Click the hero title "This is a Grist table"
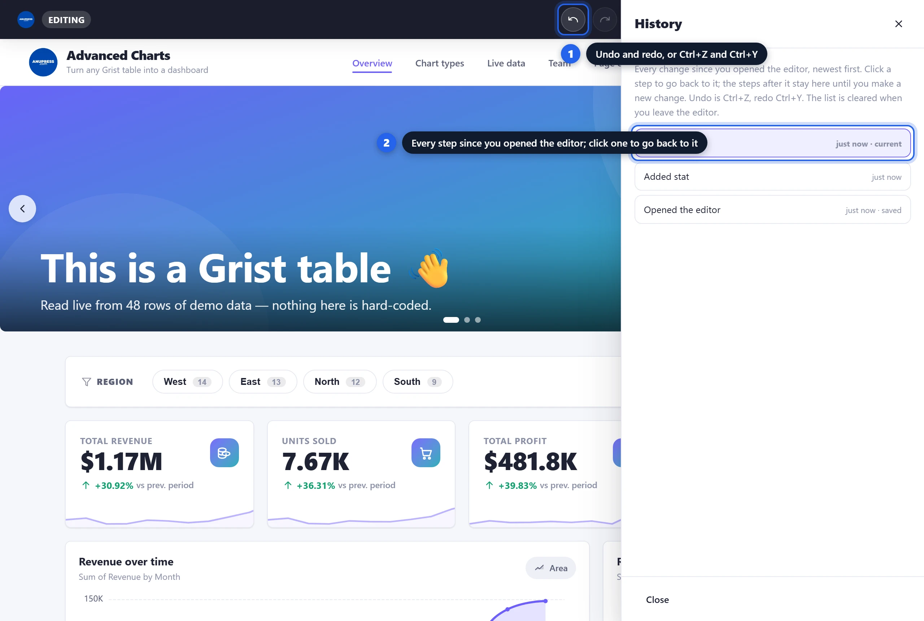924x621 pixels. (216, 268)
